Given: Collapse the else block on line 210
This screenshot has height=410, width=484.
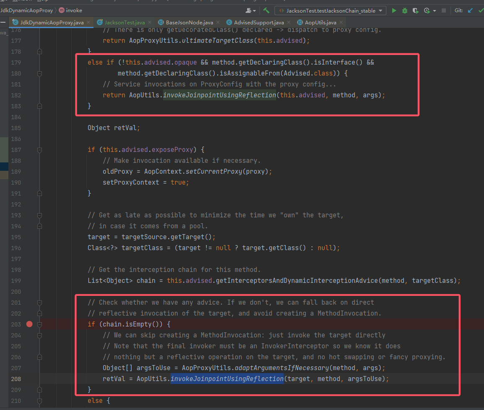Looking at the screenshot, I should tap(39, 401).
